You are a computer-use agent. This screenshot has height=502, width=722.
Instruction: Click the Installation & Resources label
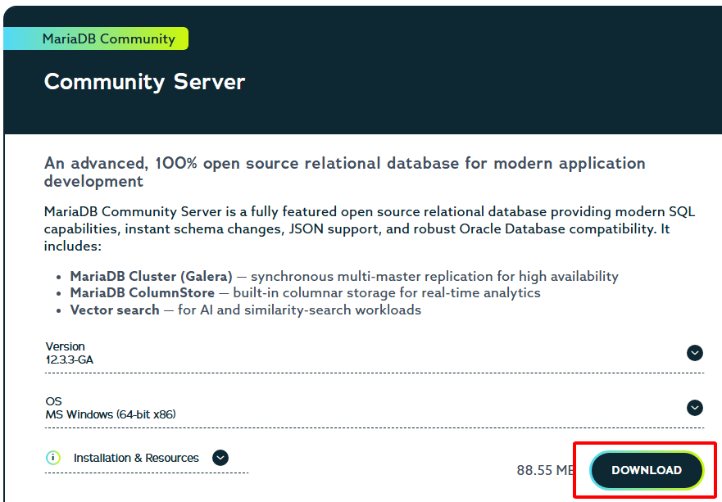click(136, 458)
